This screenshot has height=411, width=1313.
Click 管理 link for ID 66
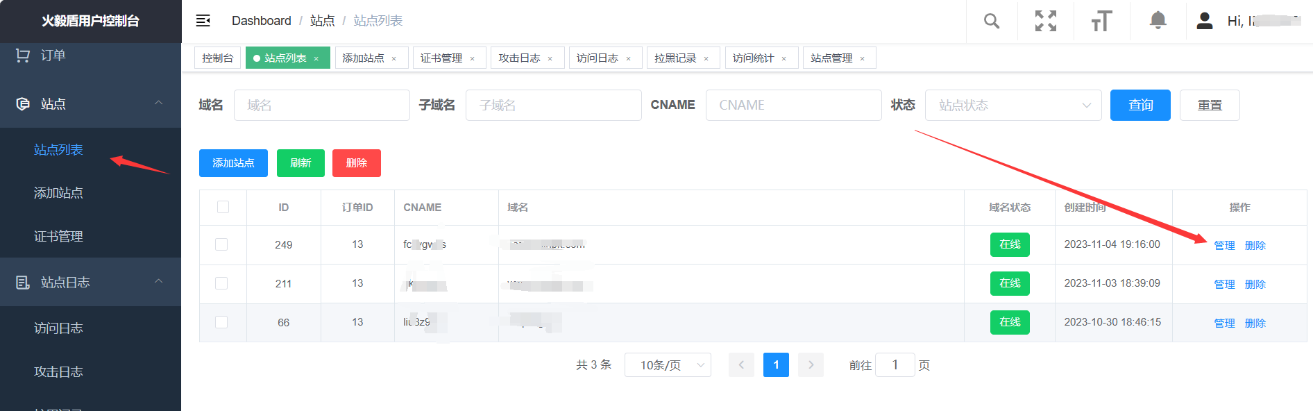[x=1224, y=323]
